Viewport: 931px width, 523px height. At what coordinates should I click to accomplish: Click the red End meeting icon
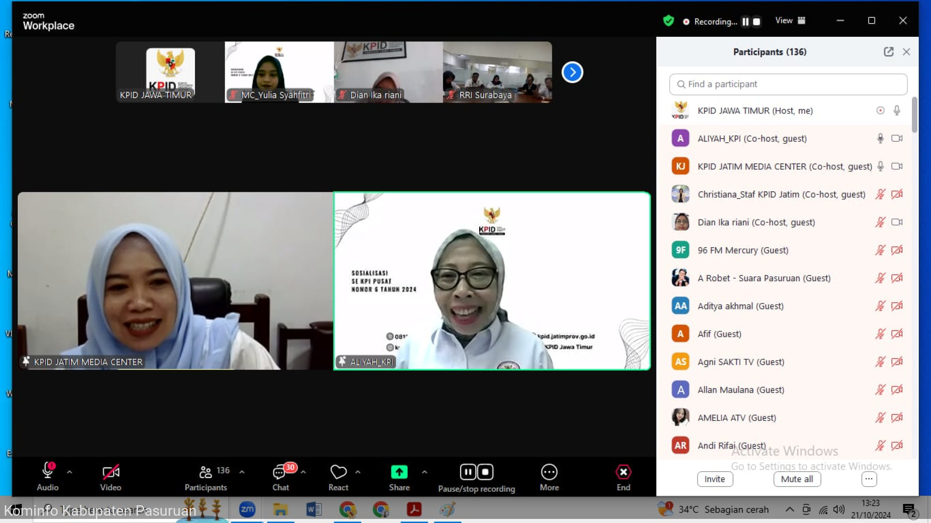click(x=623, y=473)
